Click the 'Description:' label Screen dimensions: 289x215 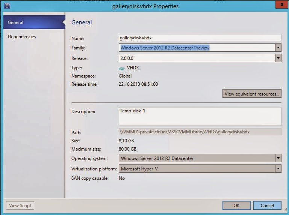click(x=83, y=112)
